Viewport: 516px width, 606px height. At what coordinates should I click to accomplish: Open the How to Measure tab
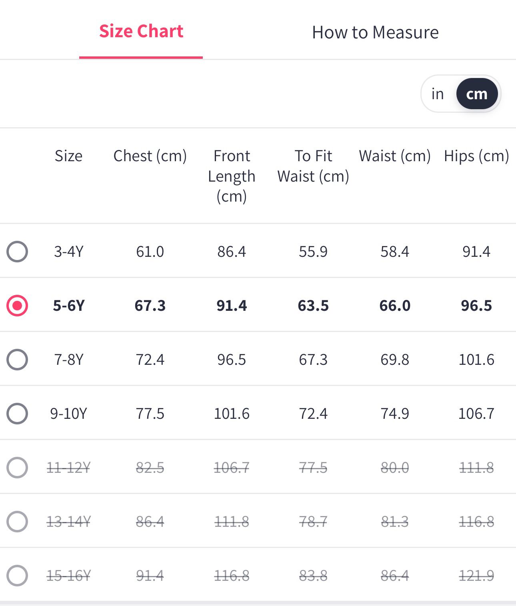click(375, 32)
